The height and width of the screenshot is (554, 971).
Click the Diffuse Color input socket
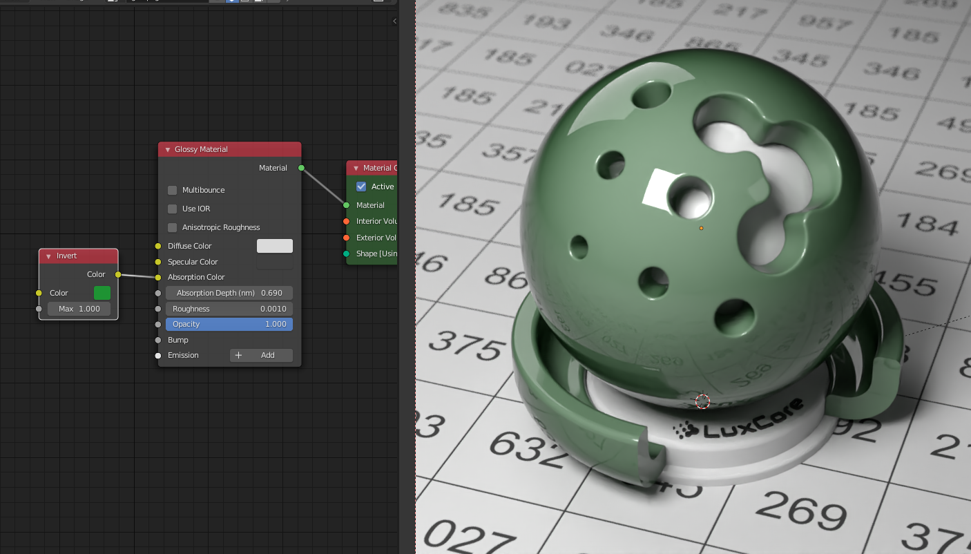tap(158, 246)
